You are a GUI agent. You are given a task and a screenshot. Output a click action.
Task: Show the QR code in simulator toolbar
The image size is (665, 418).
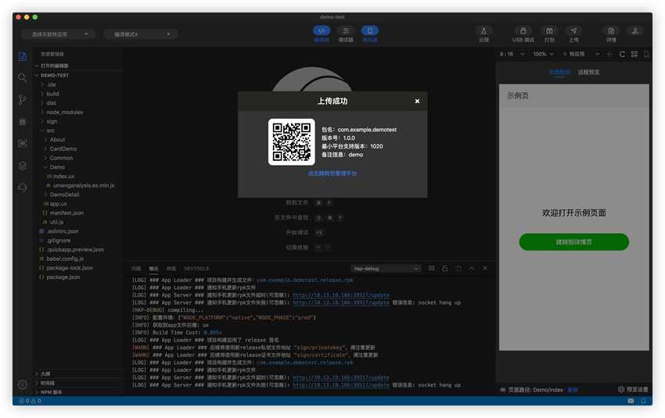click(634, 54)
